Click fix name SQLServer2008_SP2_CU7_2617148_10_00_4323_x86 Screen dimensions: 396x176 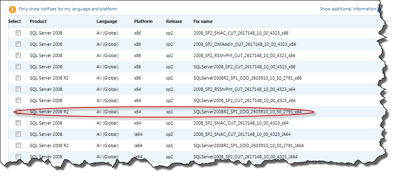tap(244, 67)
